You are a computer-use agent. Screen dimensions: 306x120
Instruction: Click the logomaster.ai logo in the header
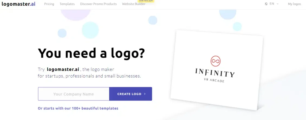[18, 4]
